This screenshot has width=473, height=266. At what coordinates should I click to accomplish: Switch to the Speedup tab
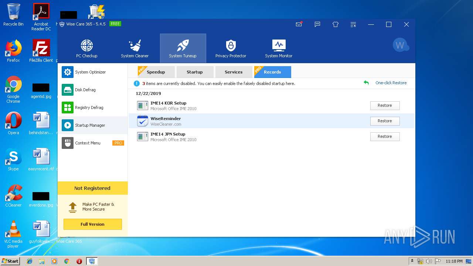click(156, 72)
